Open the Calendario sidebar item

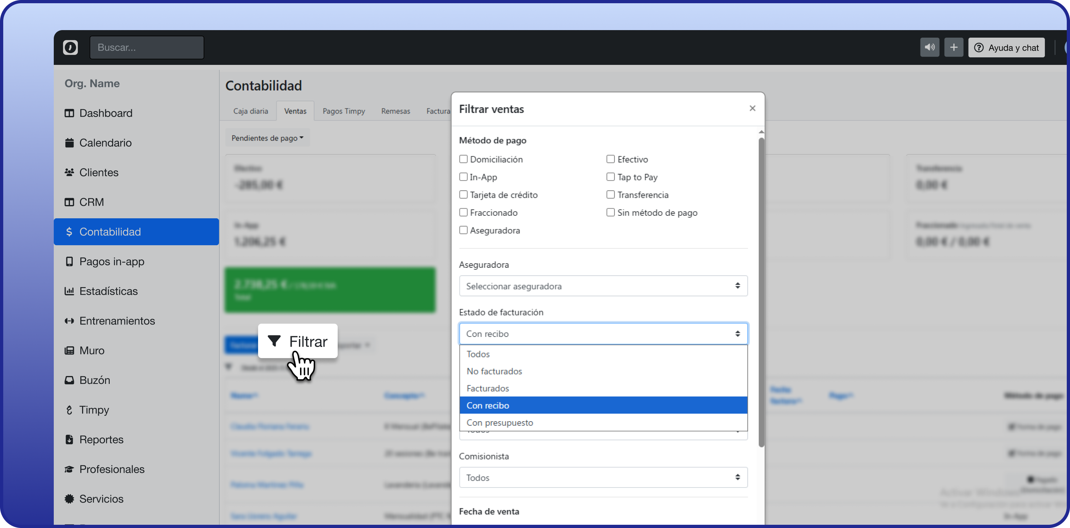tap(105, 143)
